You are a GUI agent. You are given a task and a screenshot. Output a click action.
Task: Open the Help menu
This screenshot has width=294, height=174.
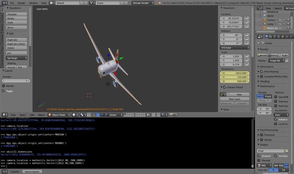(x=44, y=3)
